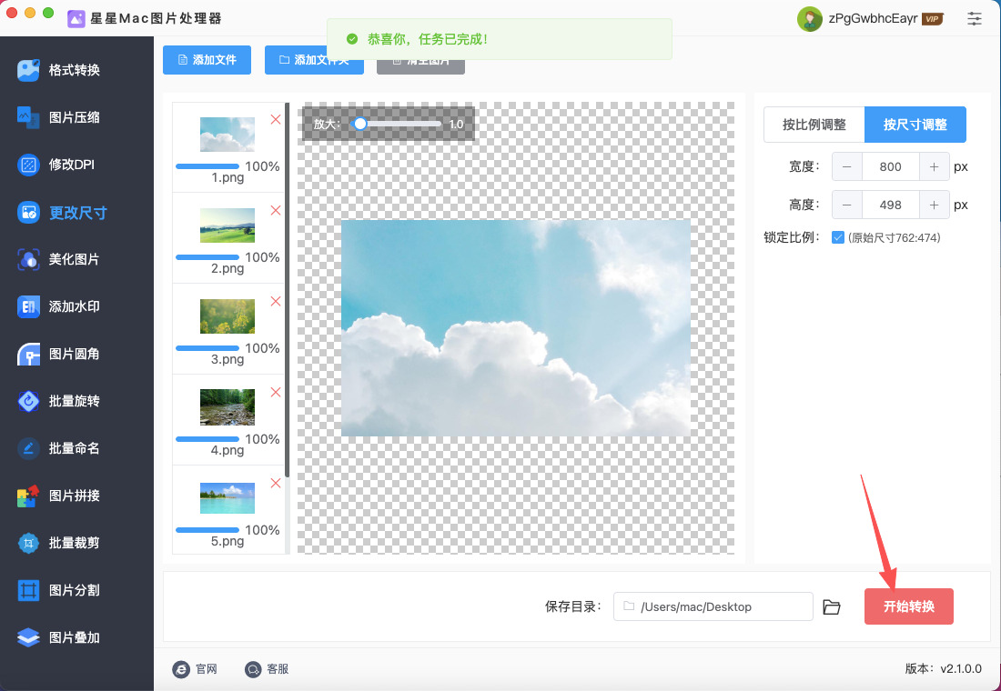This screenshot has height=691, width=1001.
Task: Switch to the 按比例调整 tab
Action: (814, 125)
